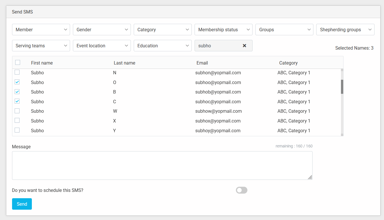This screenshot has height=220, width=384.
Task: Click the Send button
Action: coord(22,204)
